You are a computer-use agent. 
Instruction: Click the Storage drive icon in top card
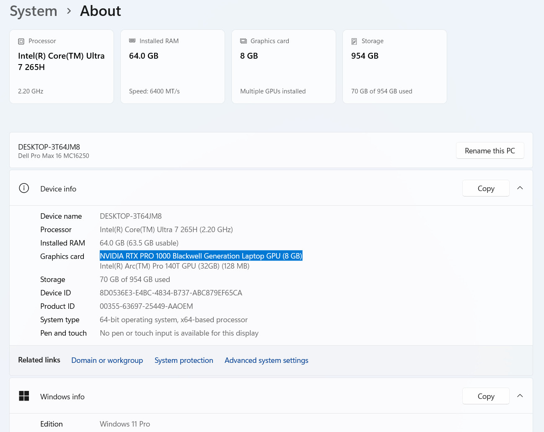(354, 41)
